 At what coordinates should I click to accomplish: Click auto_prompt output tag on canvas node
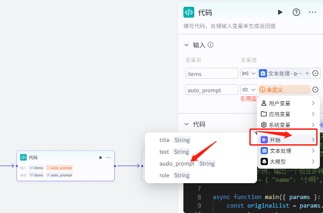pyautogui.click(x=59, y=175)
